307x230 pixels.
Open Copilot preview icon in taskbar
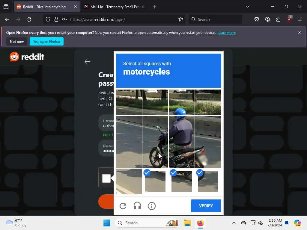(x=297, y=223)
